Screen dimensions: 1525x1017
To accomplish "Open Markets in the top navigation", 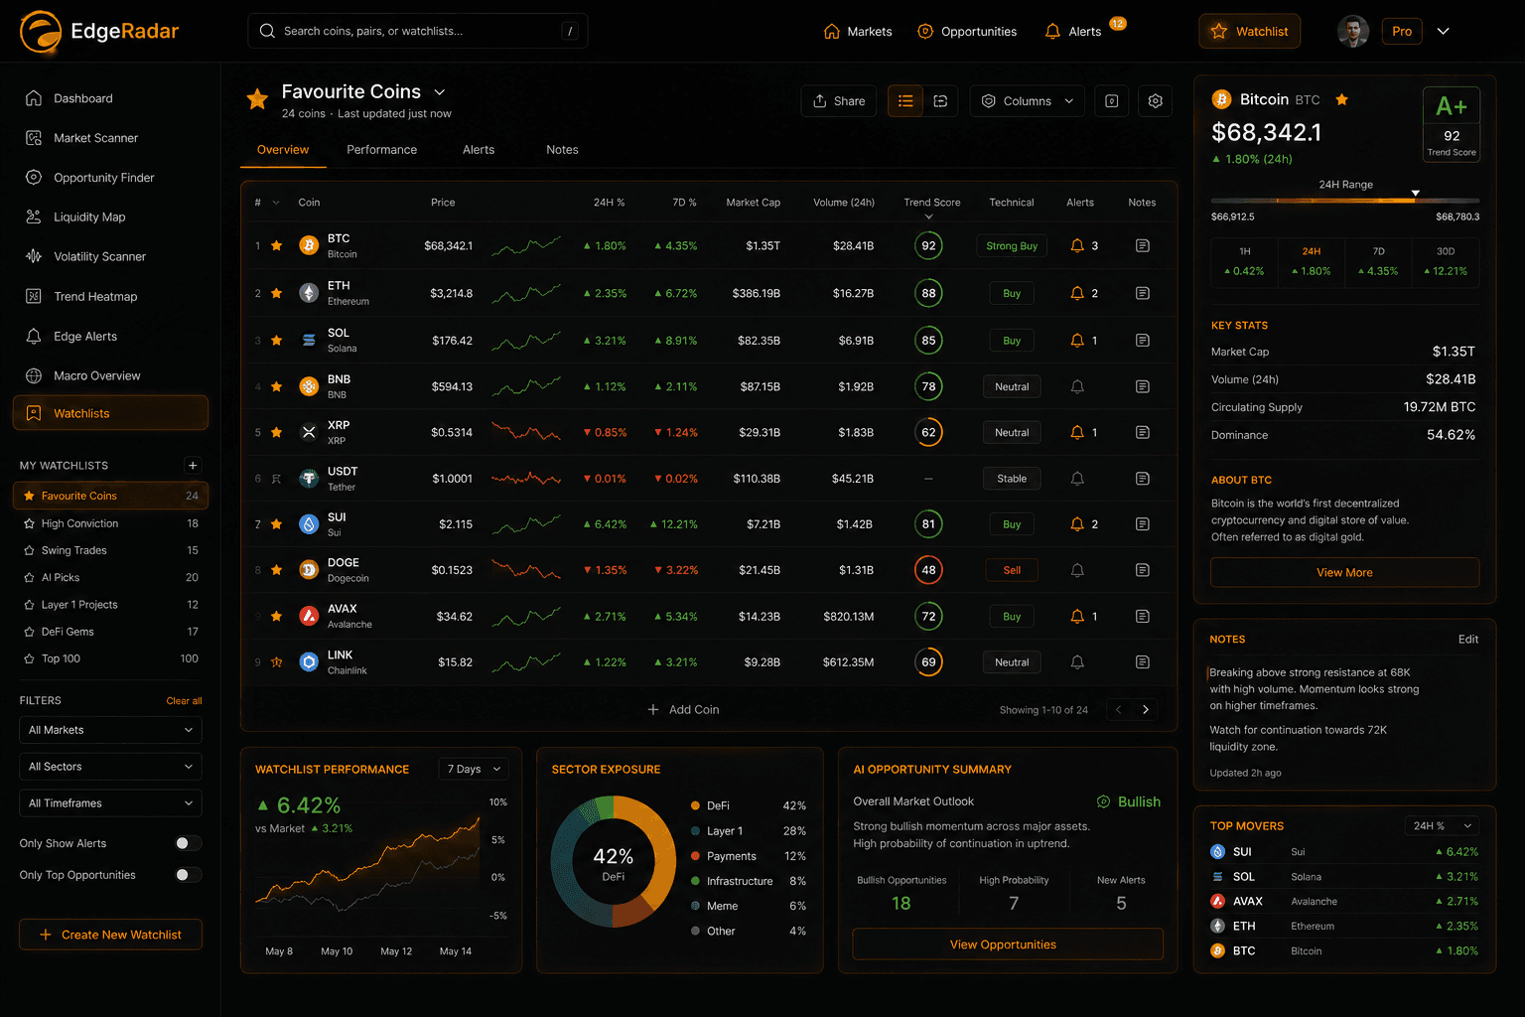I will 858,32.
